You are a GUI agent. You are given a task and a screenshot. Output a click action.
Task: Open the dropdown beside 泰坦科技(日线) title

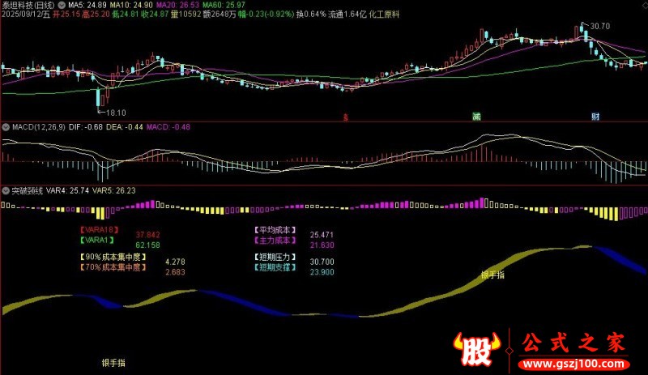pyautogui.click(x=62, y=5)
